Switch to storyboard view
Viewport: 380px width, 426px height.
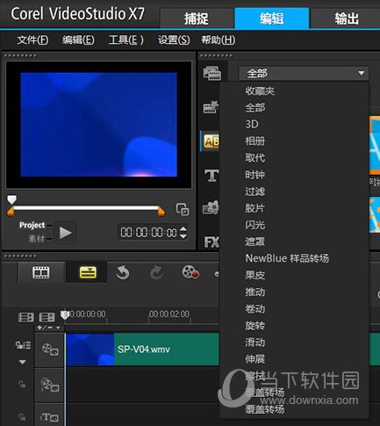41,272
